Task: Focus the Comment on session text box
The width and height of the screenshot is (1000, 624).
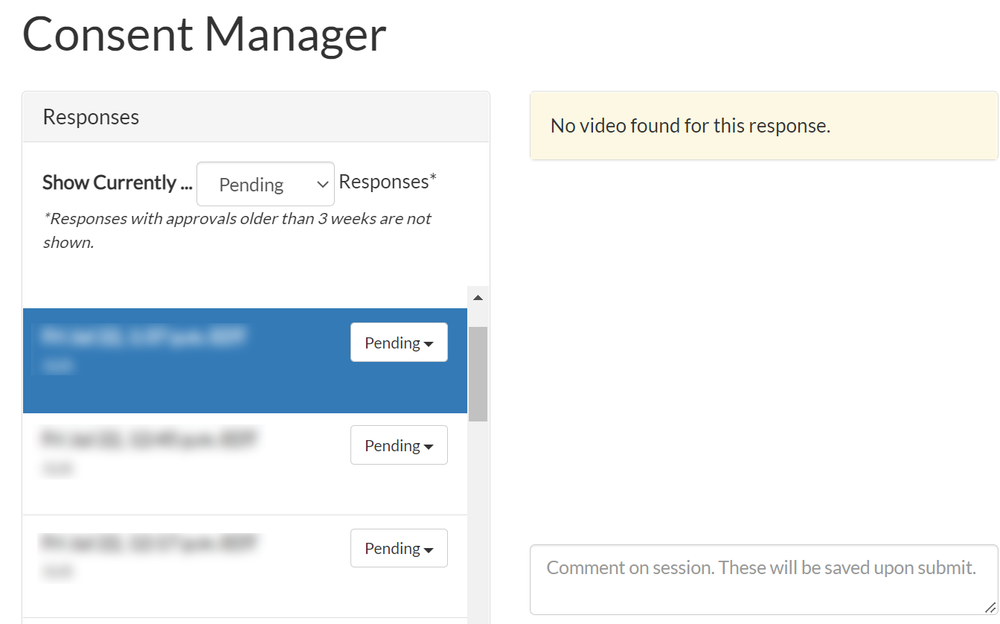Action: pos(763,579)
